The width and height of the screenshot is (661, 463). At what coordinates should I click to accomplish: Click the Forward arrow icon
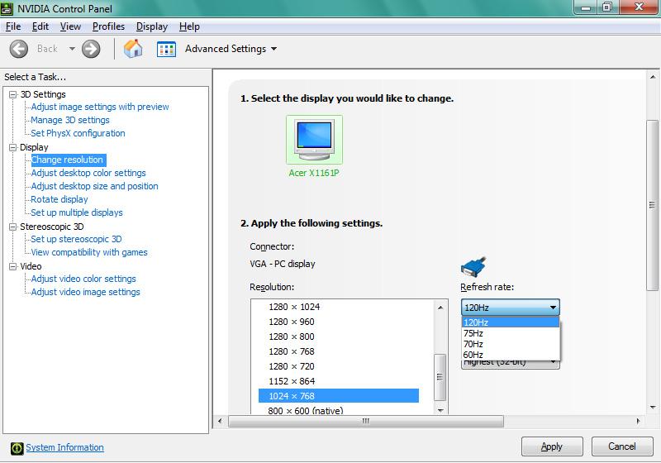(x=91, y=49)
